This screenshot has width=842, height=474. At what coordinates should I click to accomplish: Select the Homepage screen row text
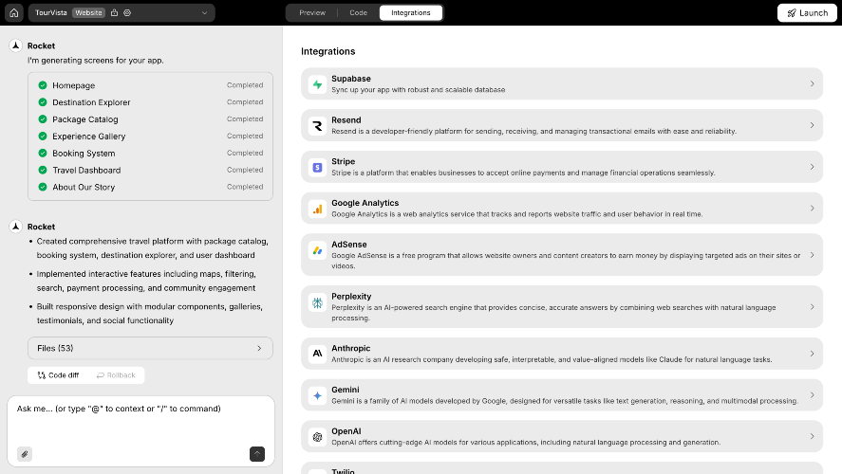point(73,85)
